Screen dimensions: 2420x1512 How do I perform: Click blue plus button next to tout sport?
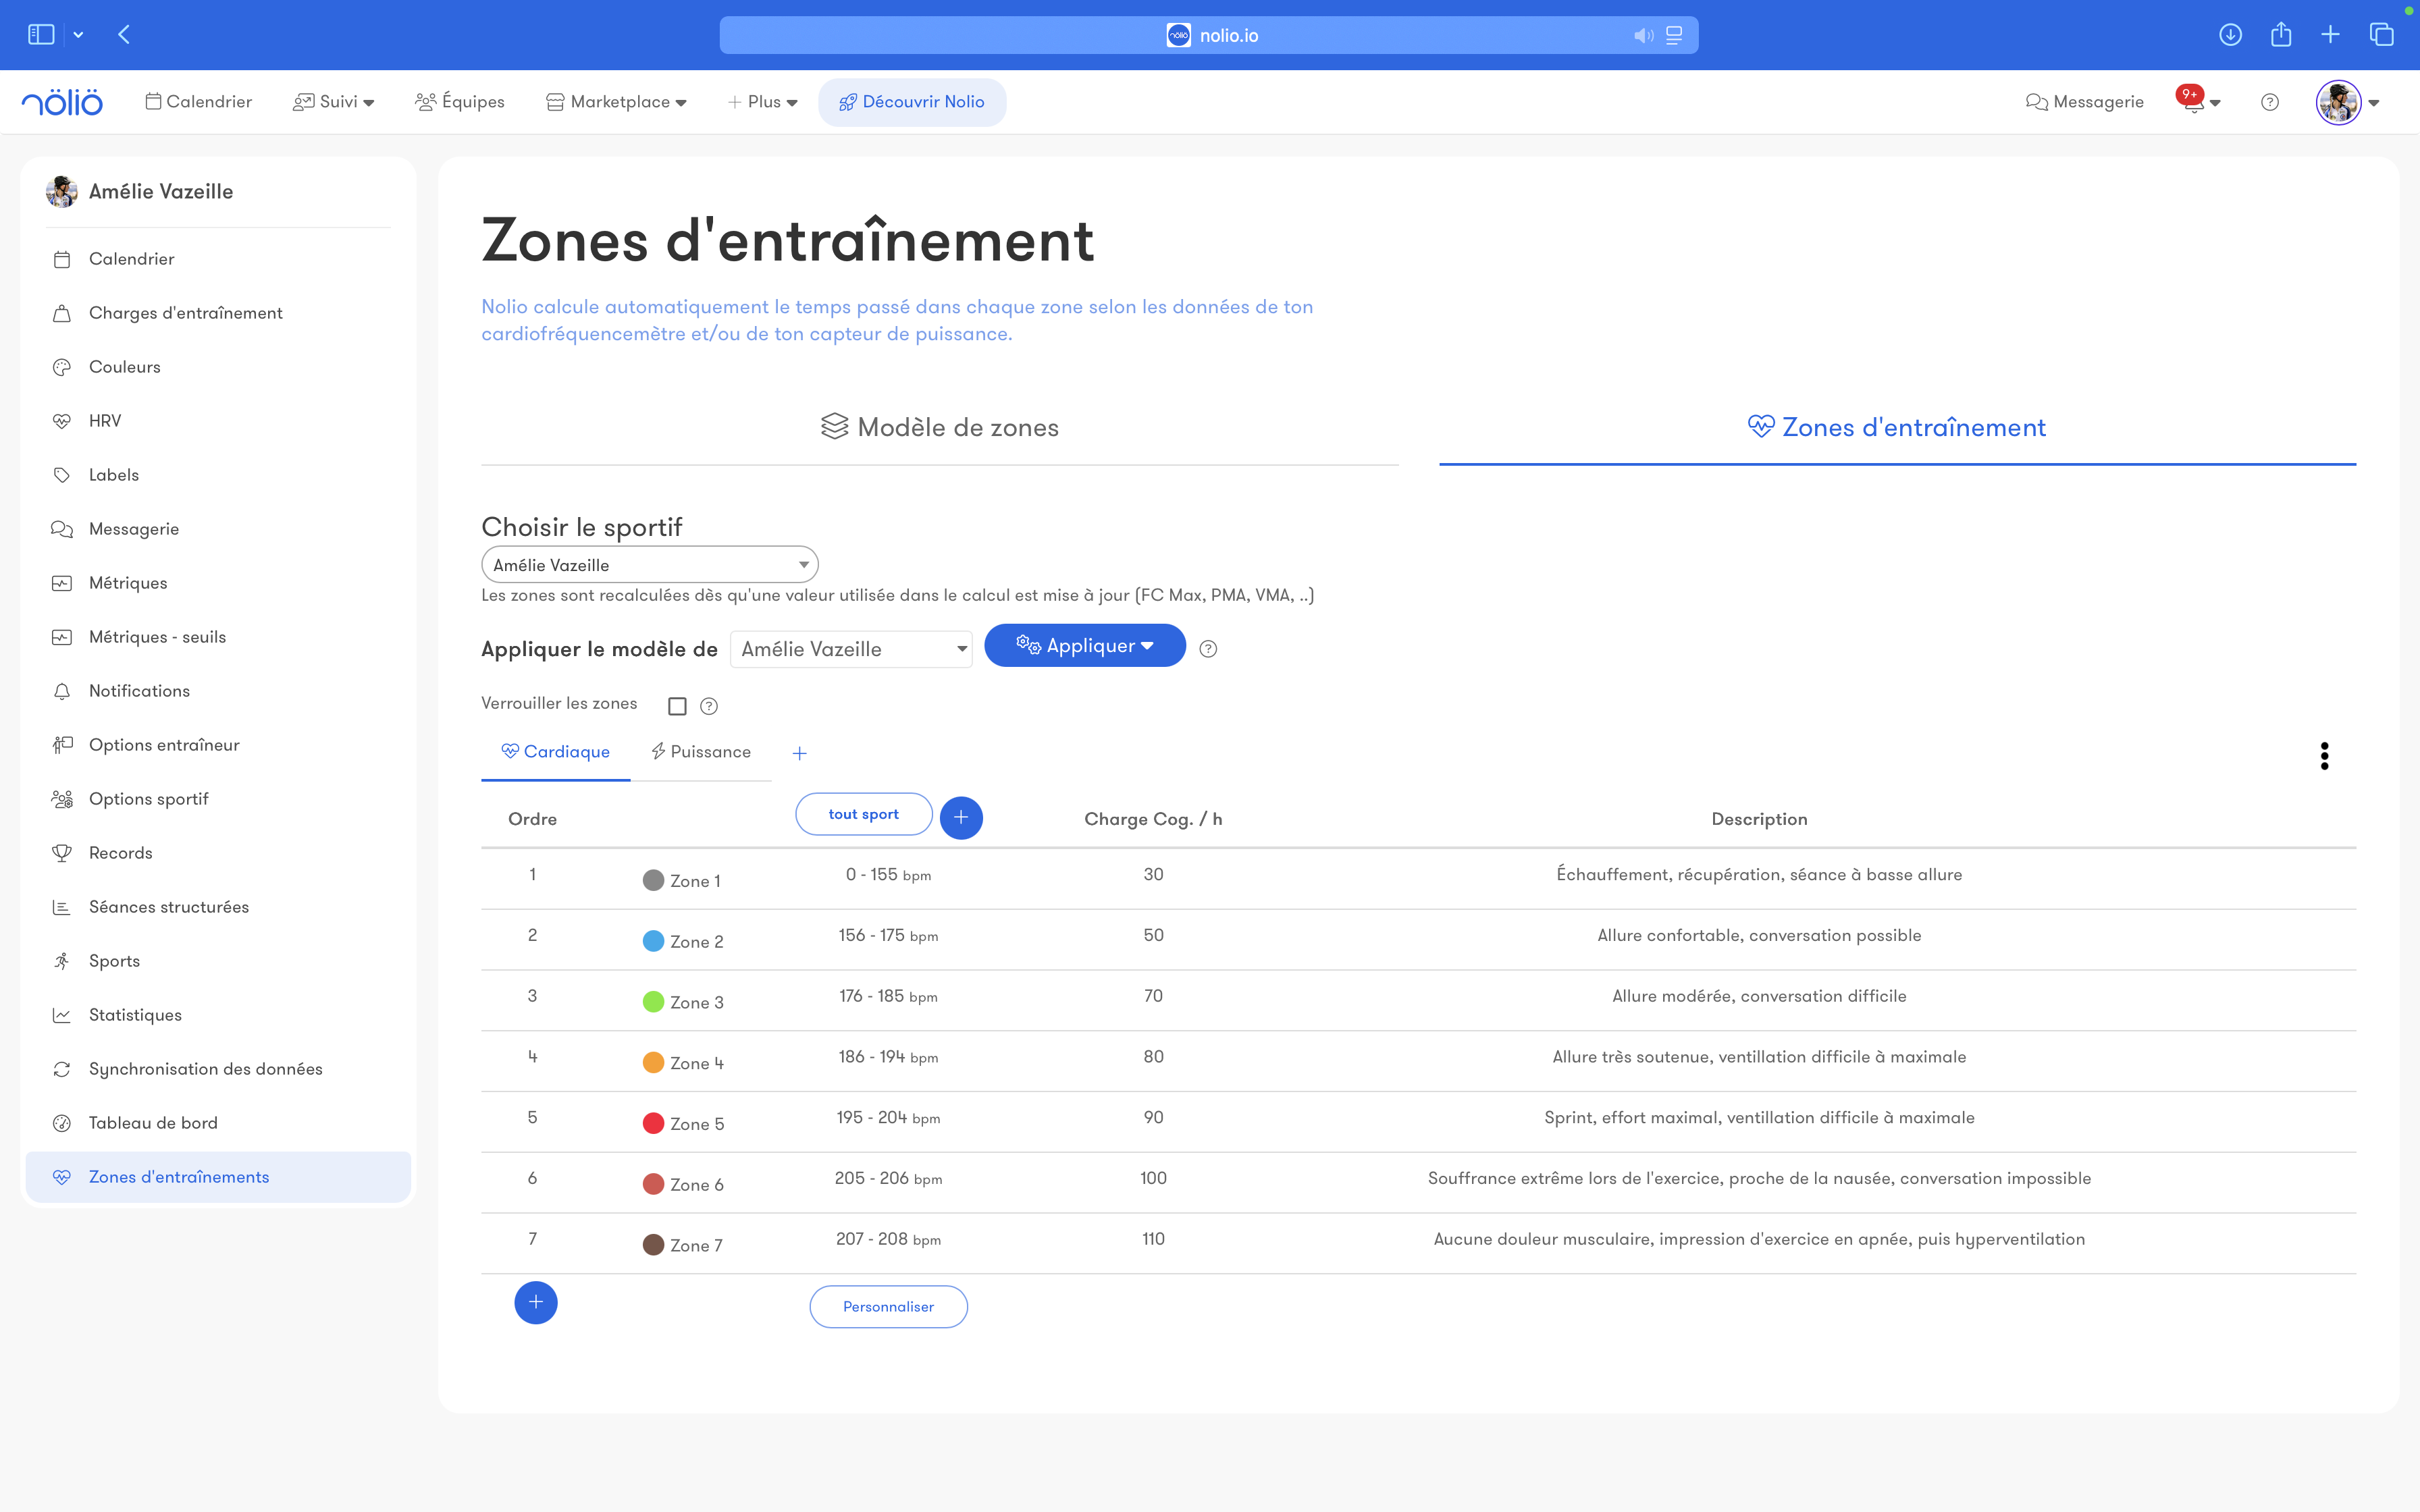pyautogui.click(x=961, y=818)
